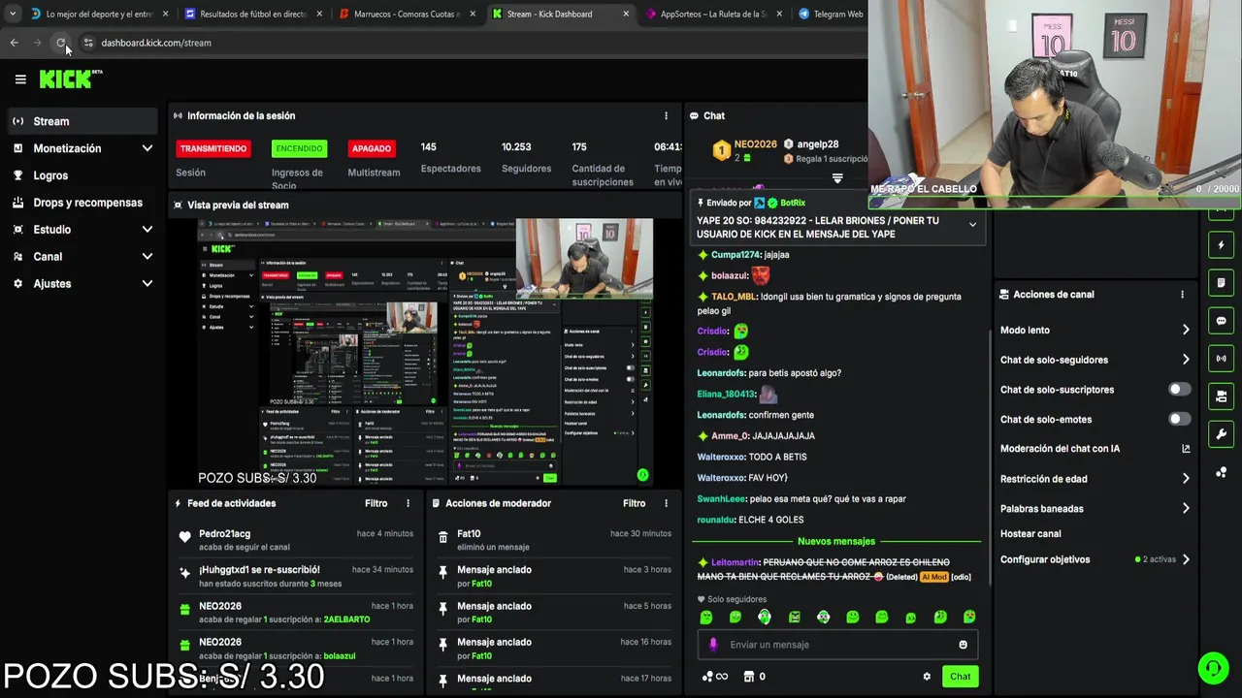Switch to Marruecos - Comoras Cuotas tab
The height and width of the screenshot is (698, 1242).
[x=408, y=15]
